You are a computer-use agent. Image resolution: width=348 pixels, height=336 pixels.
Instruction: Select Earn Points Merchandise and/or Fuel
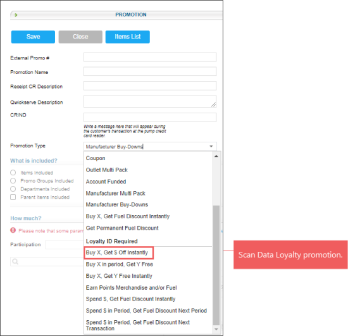click(131, 288)
